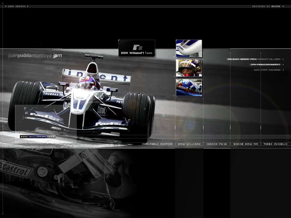The height and width of the screenshot is (218, 291).
Task: Select the 'SPA-FRANCORCHAMPS' label
Action: coord(265,64)
